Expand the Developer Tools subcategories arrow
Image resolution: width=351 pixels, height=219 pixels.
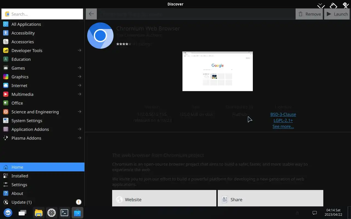[x=79, y=50]
